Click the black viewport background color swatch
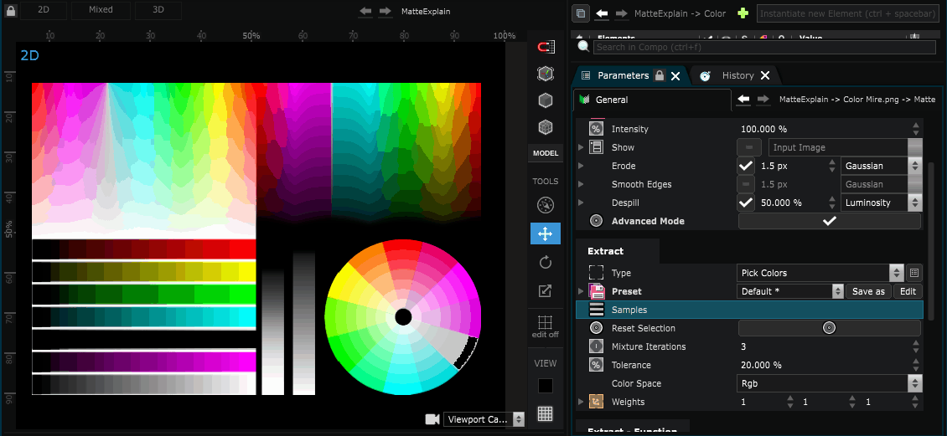Screen dimensions: 947x436 click(546, 386)
